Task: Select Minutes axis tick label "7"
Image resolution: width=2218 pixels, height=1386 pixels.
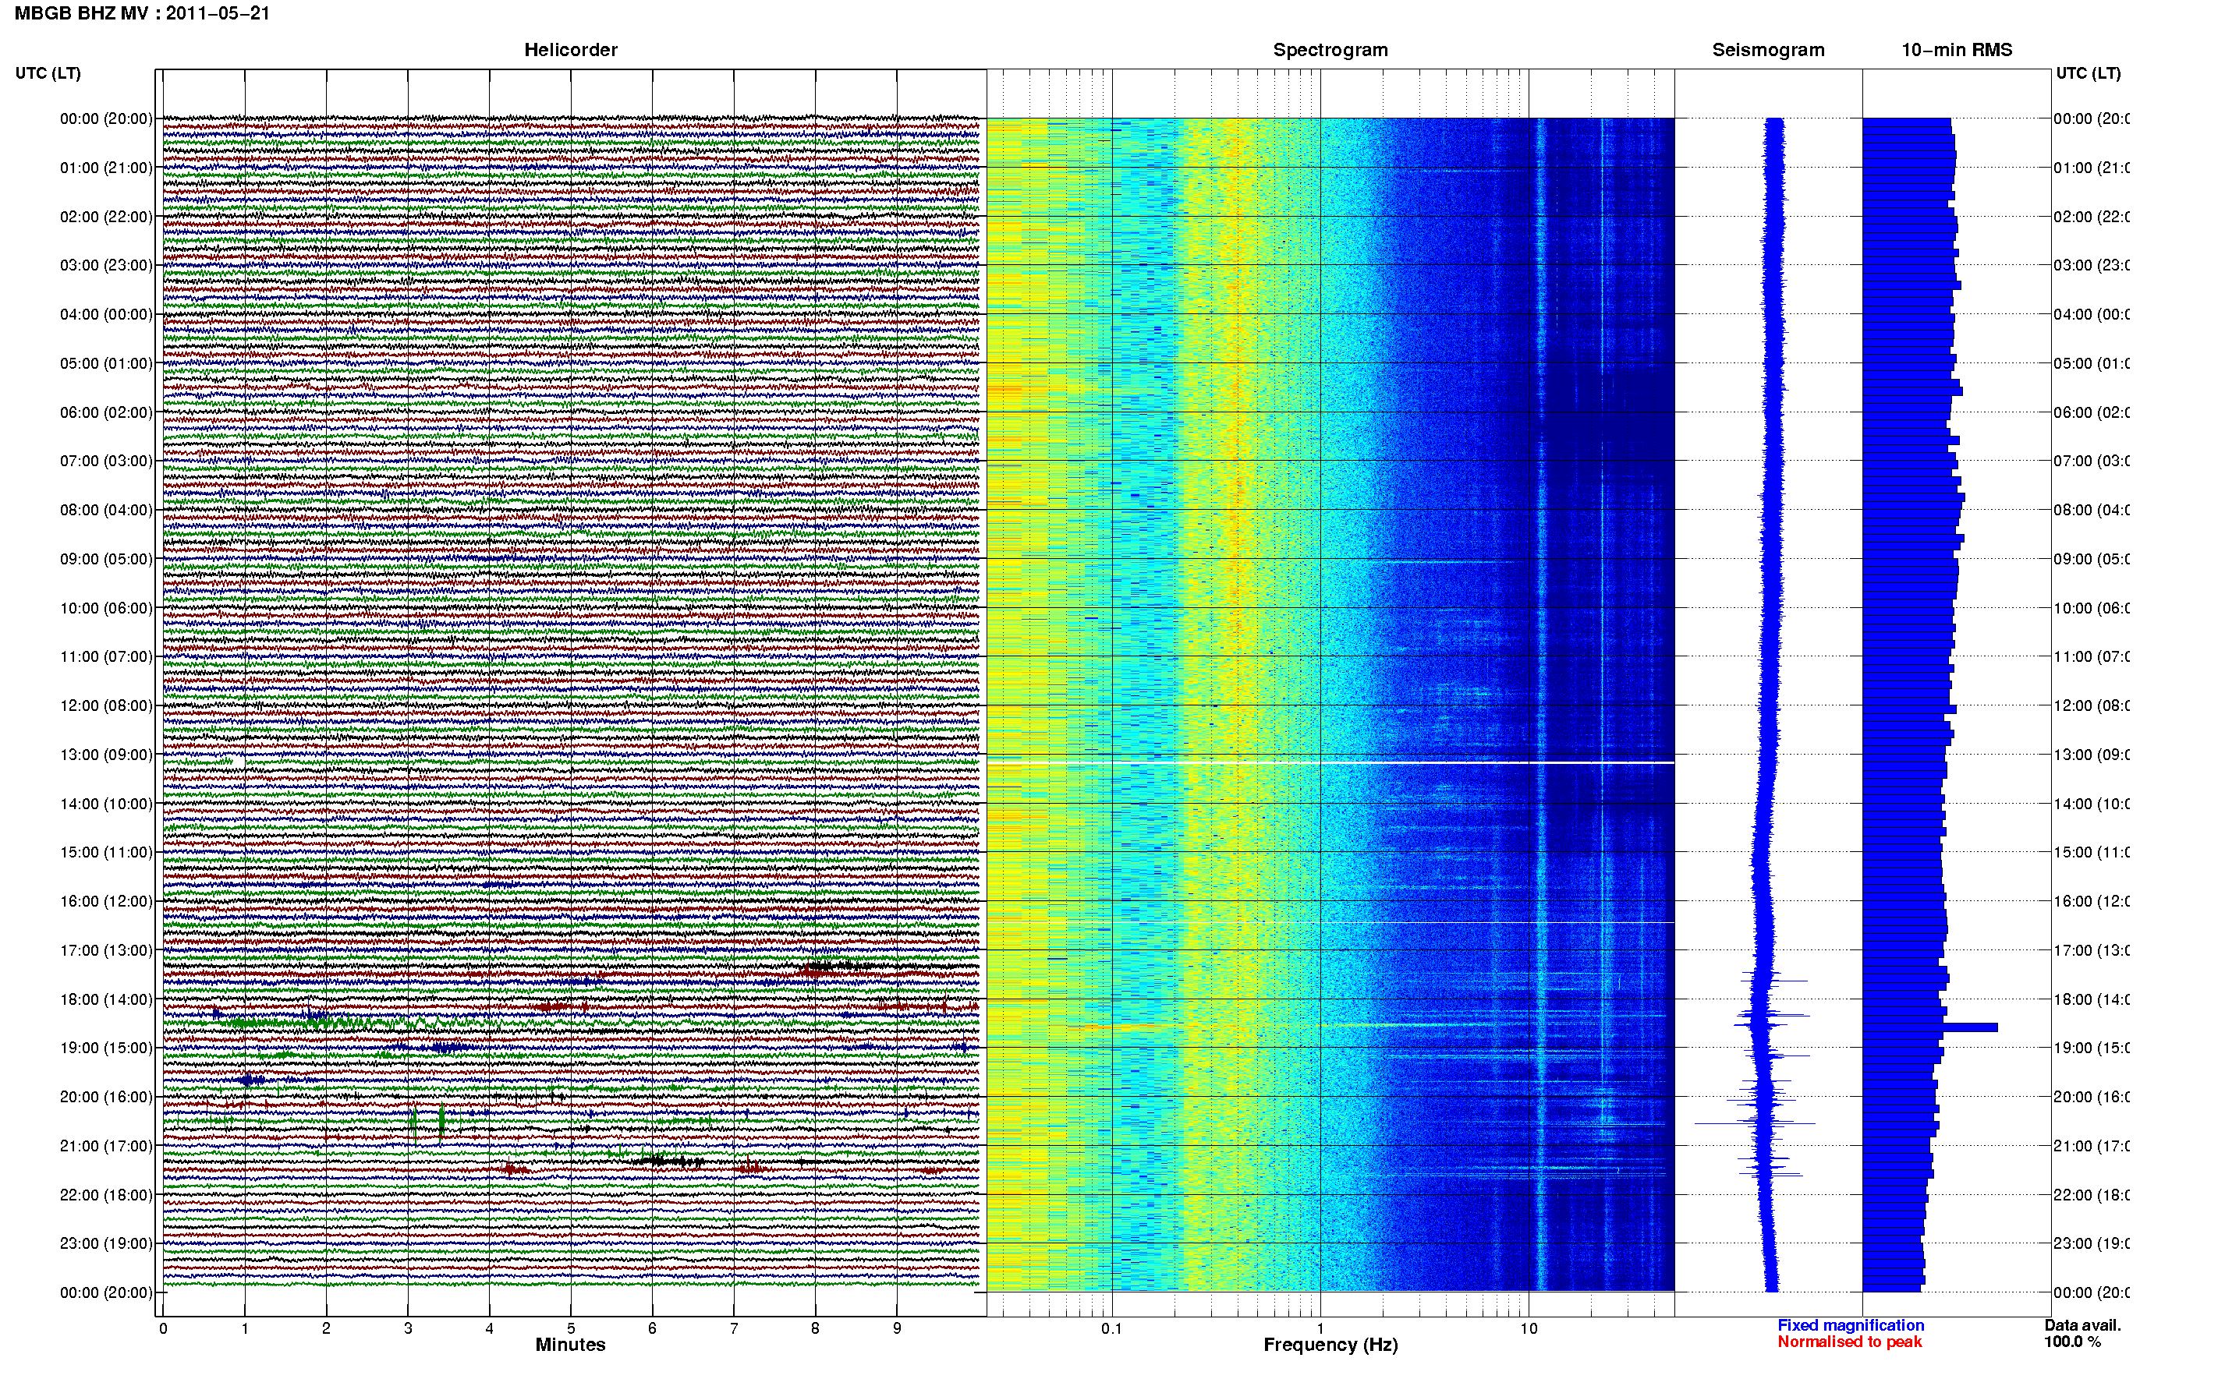Action: coord(734,1328)
